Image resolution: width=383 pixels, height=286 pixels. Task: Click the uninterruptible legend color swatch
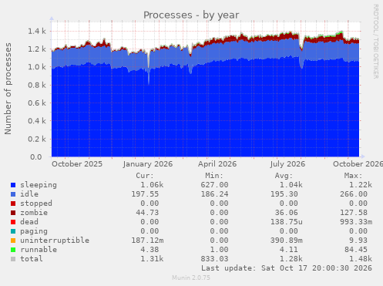(13, 241)
